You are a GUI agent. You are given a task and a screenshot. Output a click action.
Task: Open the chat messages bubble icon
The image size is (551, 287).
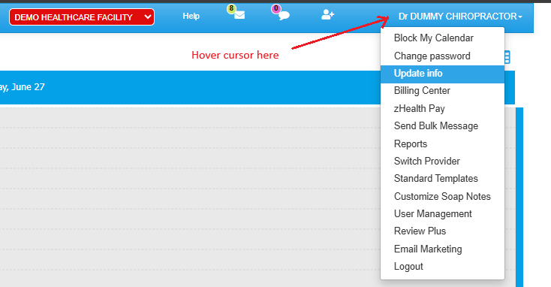click(284, 16)
